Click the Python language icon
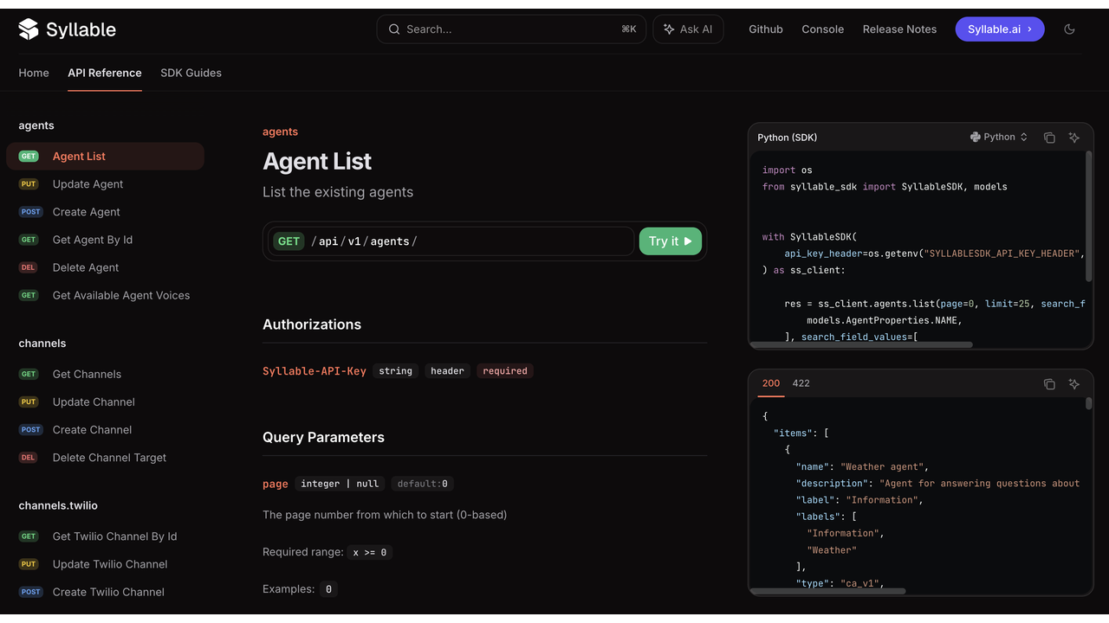The image size is (1109, 623). click(976, 137)
